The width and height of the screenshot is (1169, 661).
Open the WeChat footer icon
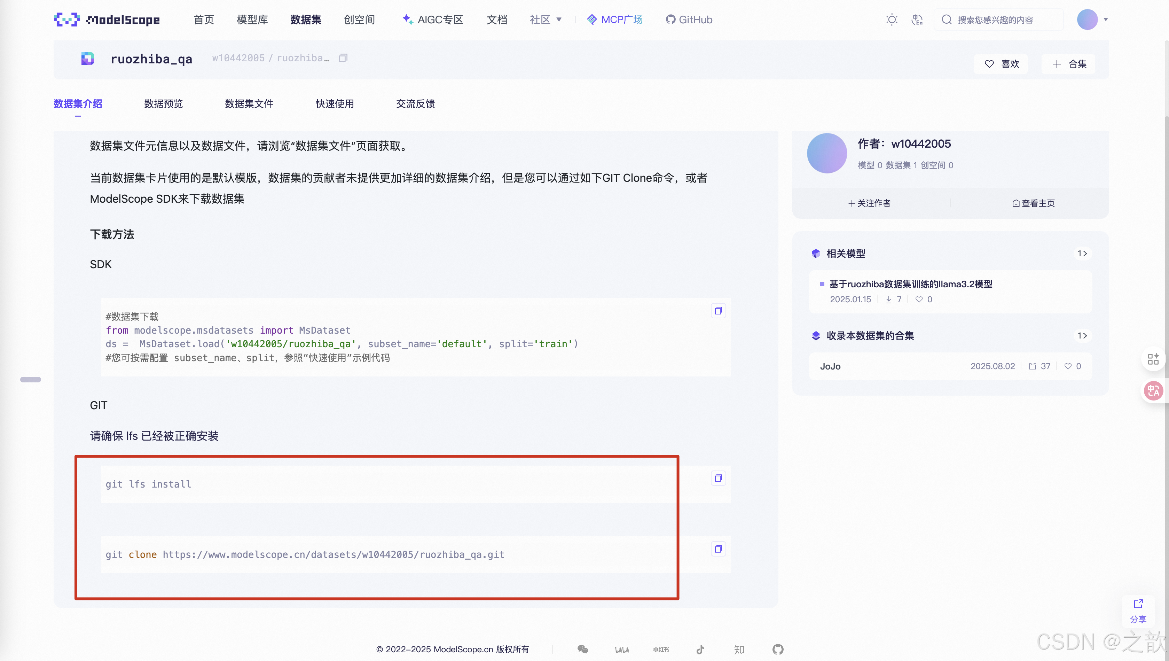pos(583,649)
